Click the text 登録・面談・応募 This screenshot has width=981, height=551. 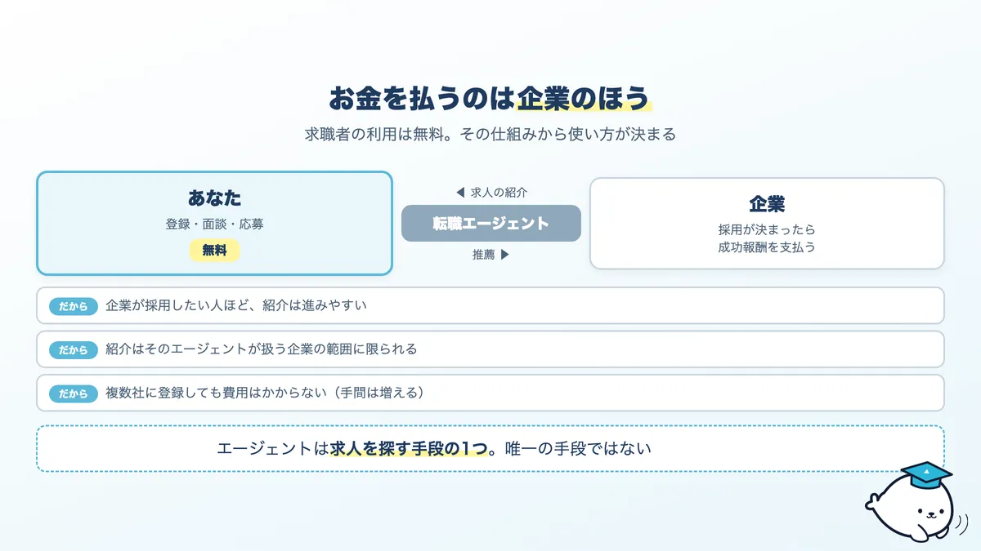(x=214, y=224)
